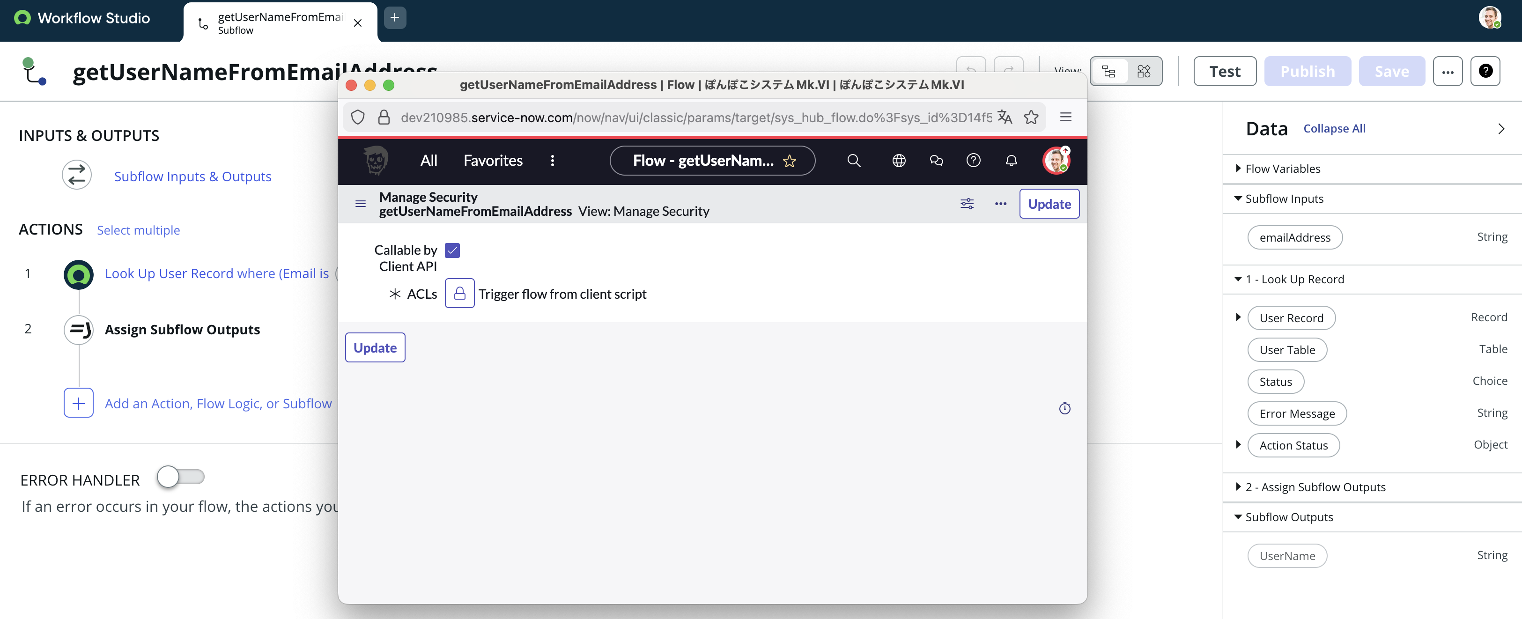Click the help question mark in the black header

click(973, 160)
